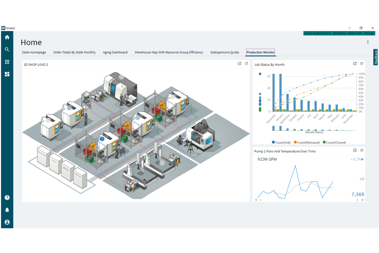Refresh the Job Status By Month panel
The image size is (379, 253).
point(362,64)
